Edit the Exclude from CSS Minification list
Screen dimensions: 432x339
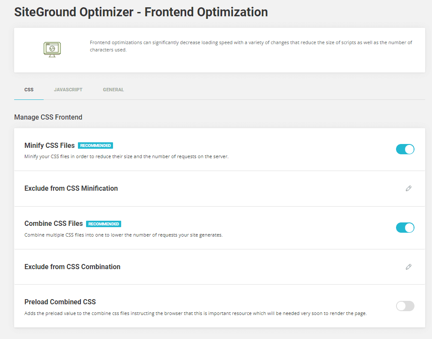[x=408, y=188]
